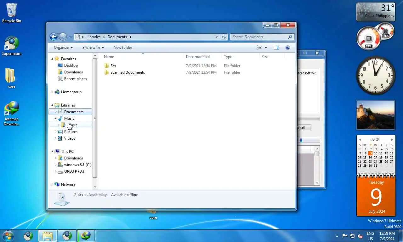Click the Network icon in navigation pane
The width and height of the screenshot is (403, 242).
pyautogui.click(x=57, y=185)
